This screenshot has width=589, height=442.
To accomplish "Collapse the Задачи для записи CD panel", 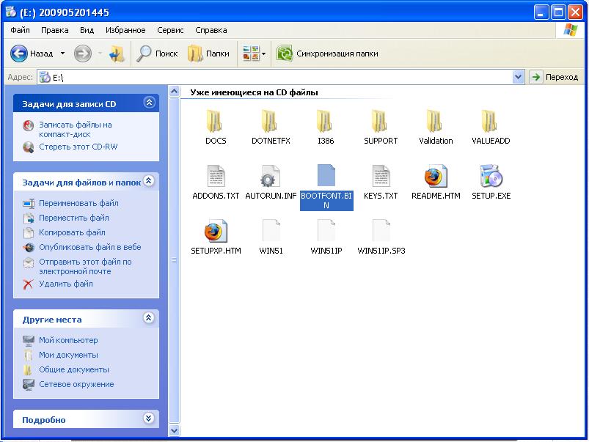I will (x=149, y=102).
